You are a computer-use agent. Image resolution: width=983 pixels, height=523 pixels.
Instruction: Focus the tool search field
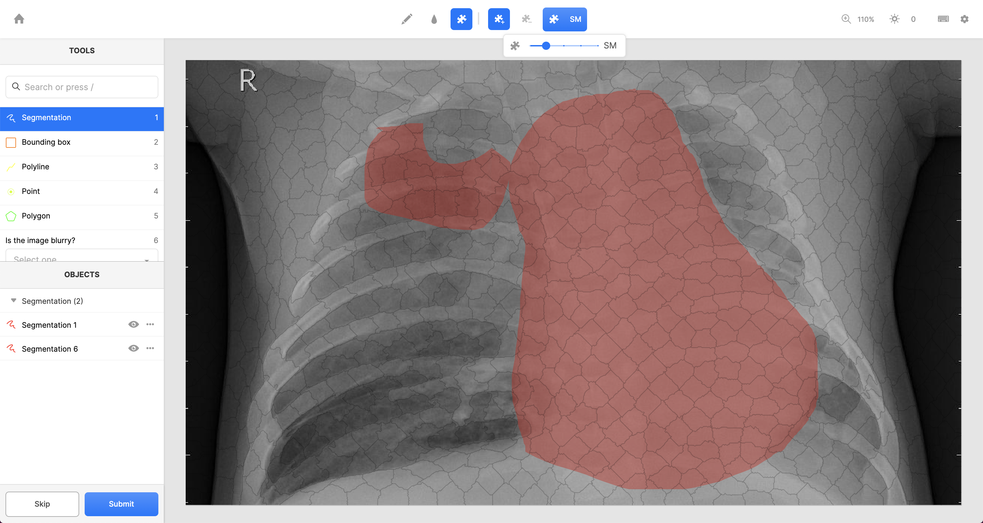pos(82,87)
